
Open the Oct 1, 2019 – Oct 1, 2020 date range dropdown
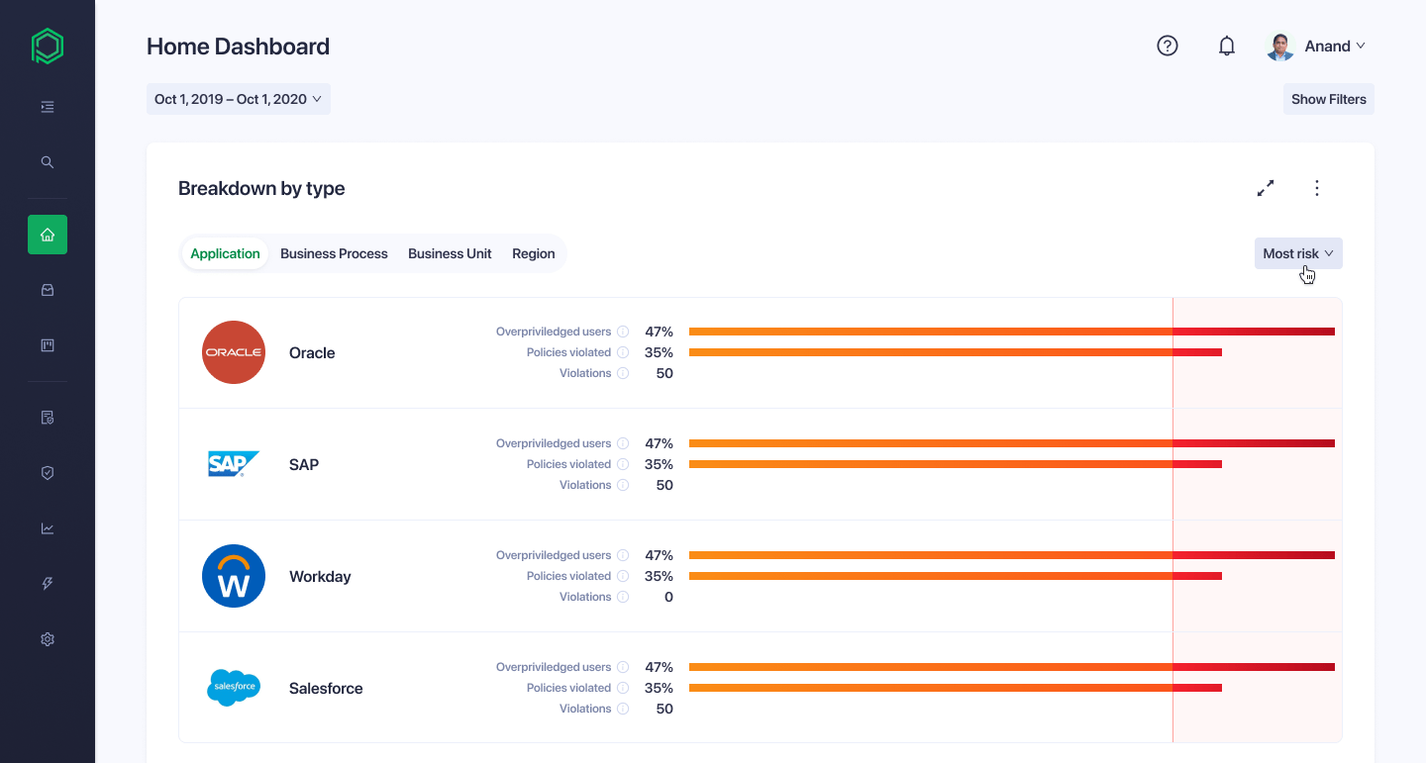click(x=239, y=99)
